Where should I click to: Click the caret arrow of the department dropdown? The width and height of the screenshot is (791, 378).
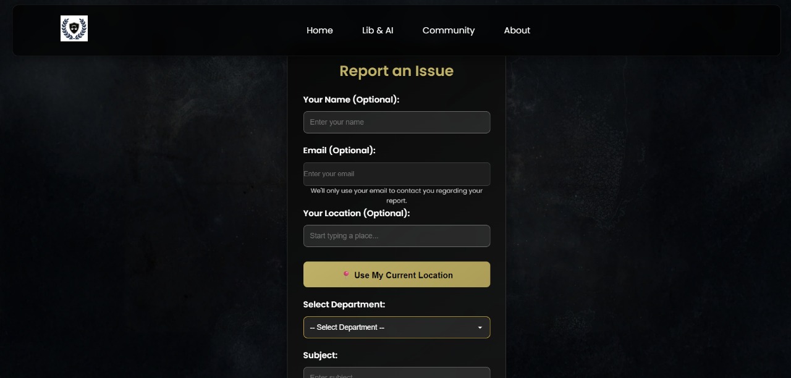[480, 327]
